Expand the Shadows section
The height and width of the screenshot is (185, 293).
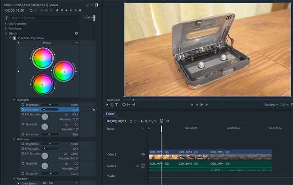tap(14, 178)
